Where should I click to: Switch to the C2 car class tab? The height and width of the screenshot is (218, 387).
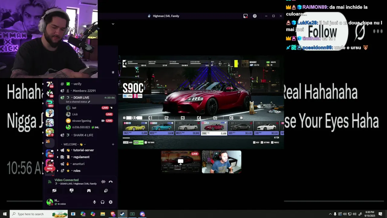[167, 118]
